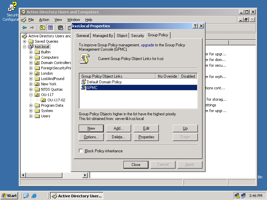This screenshot has height=200, width=267.
Task: Click the tree pane horizontal scrollbar right arrow
Action: coord(85,175)
